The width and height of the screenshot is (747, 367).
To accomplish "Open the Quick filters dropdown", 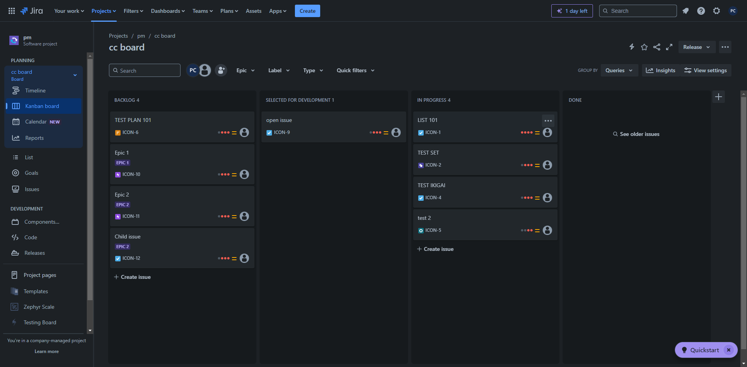I will pyautogui.click(x=356, y=70).
